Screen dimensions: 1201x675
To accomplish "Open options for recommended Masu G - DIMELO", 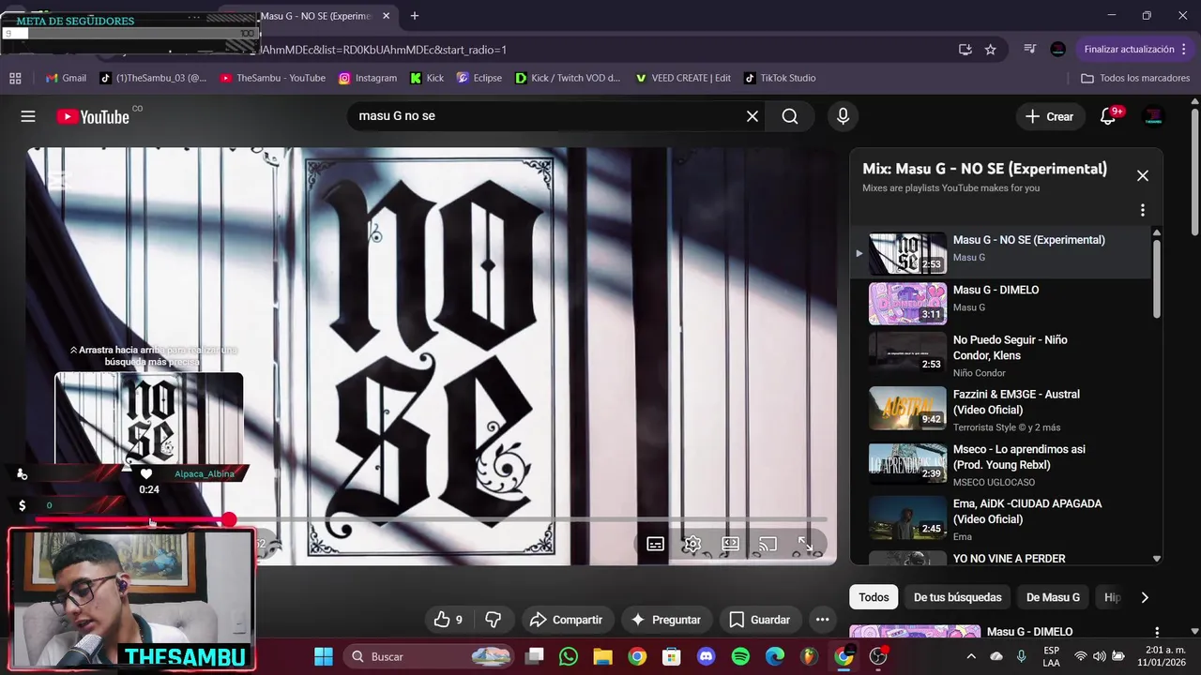I will tap(1157, 633).
